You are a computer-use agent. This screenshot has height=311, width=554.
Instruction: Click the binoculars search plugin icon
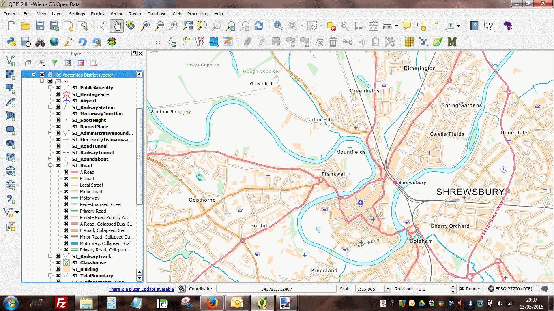tap(40, 41)
